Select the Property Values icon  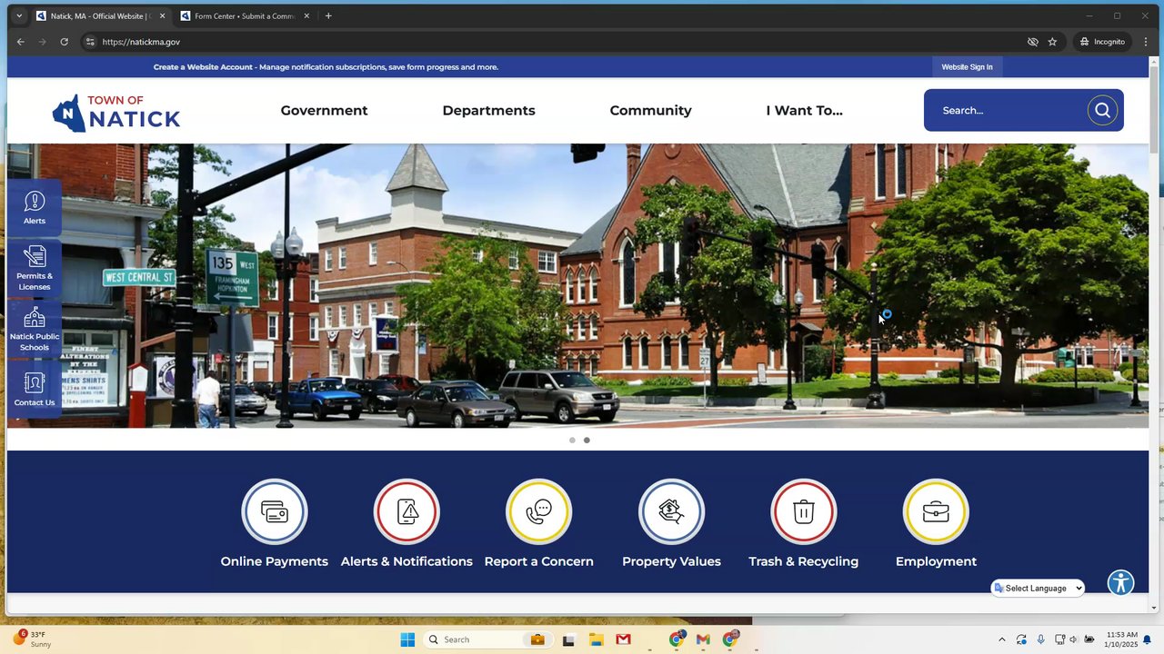[x=671, y=511]
